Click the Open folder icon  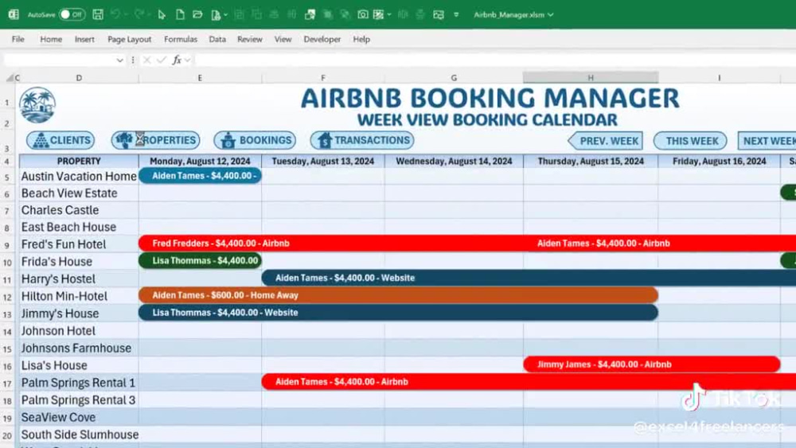click(x=197, y=14)
